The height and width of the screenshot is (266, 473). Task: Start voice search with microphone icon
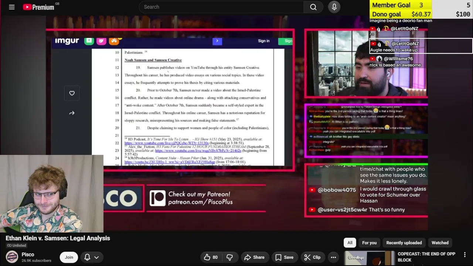click(x=334, y=7)
